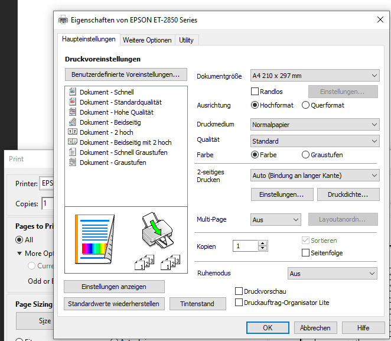Click the printer illustration in preview pane
Screen dimensions: 391x341
(157, 230)
